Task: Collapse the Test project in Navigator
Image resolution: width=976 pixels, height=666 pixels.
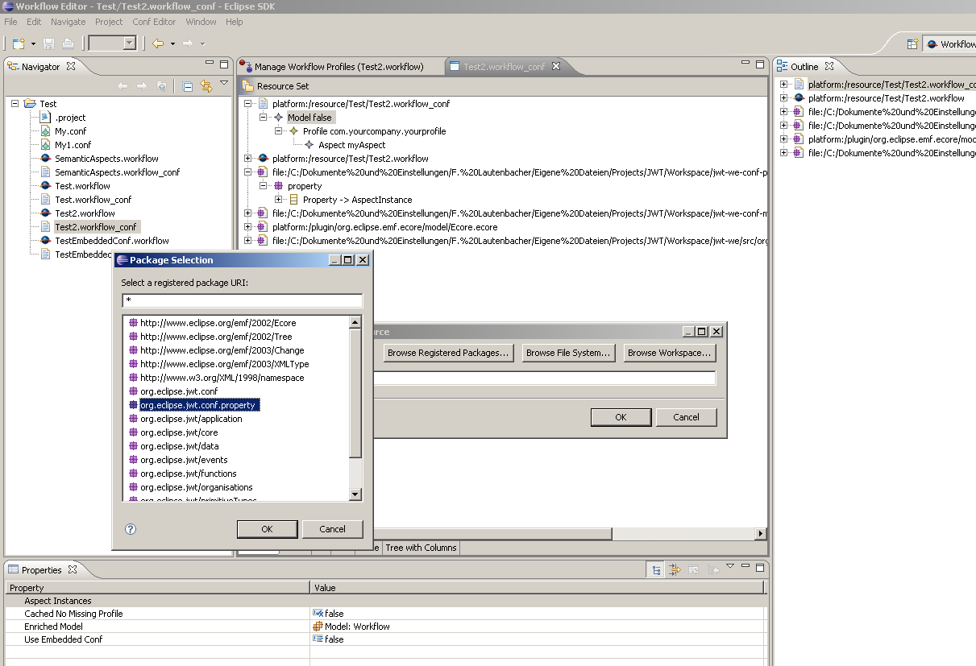Action: pyautogui.click(x=15, y=104)
